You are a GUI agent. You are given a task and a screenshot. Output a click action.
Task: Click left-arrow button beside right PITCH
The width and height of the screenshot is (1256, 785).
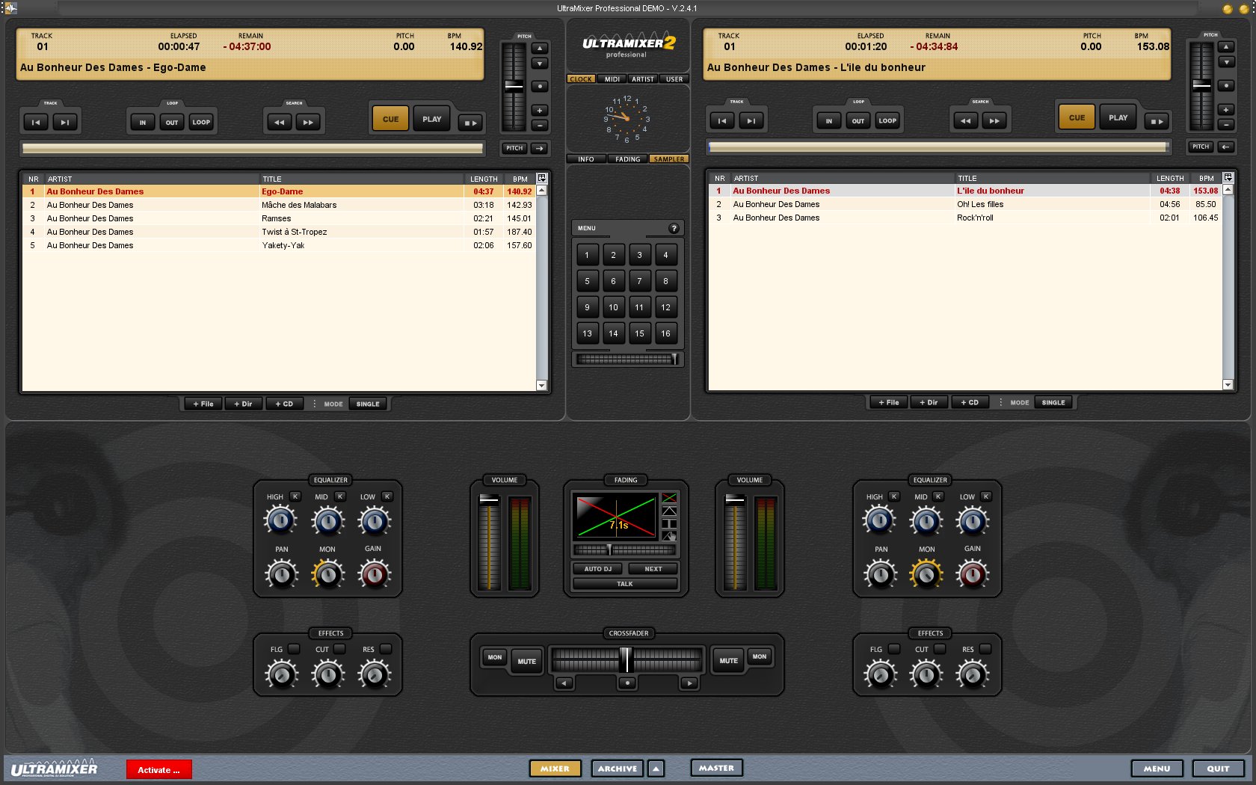coord(1226,147)
